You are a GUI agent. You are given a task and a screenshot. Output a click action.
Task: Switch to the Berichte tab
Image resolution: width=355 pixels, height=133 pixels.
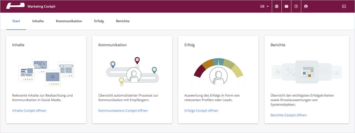(123, 21)
